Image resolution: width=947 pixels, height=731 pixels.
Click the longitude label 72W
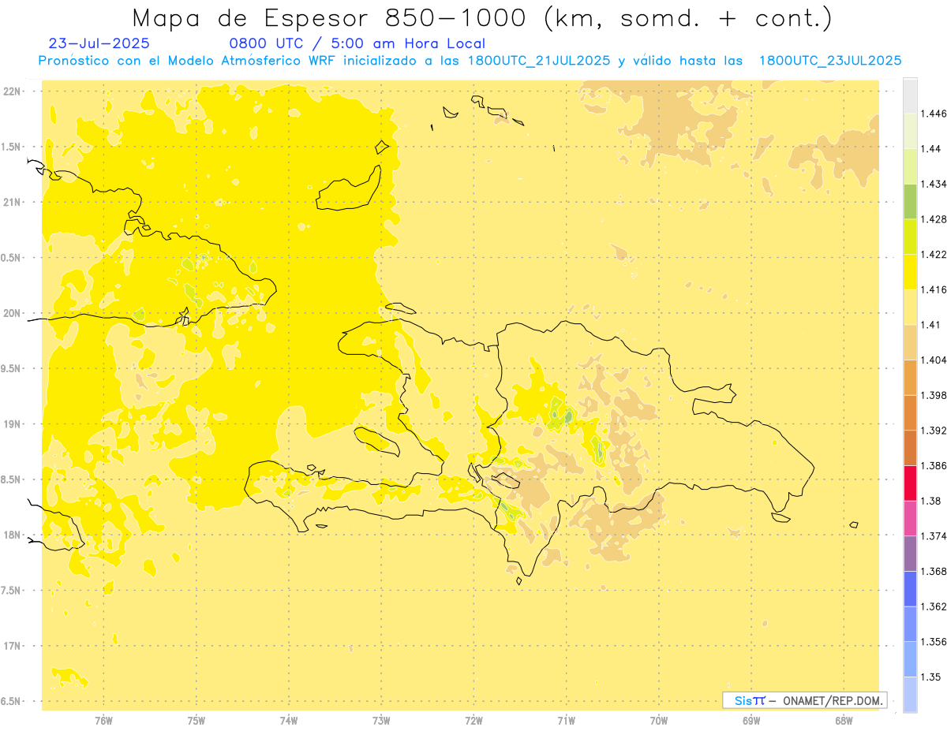click(x=473, y=721)
